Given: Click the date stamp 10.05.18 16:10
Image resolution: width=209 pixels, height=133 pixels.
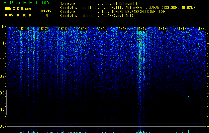Looking at the screenshot, I should pos(17,15).
